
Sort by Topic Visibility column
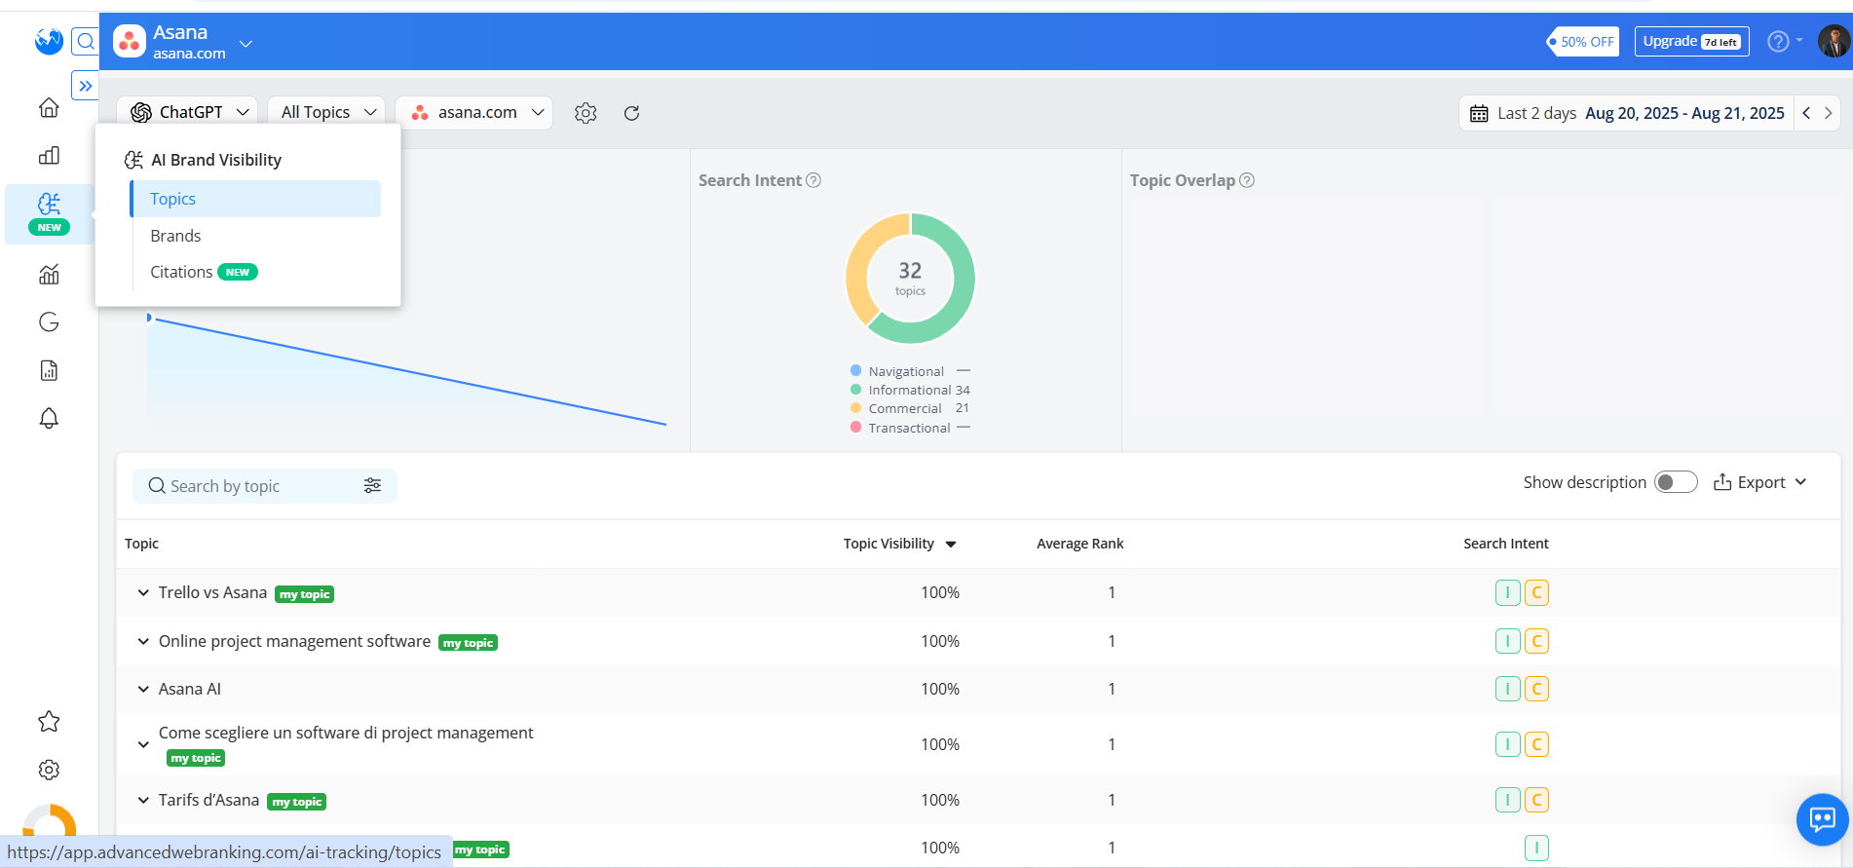point(899,544)
